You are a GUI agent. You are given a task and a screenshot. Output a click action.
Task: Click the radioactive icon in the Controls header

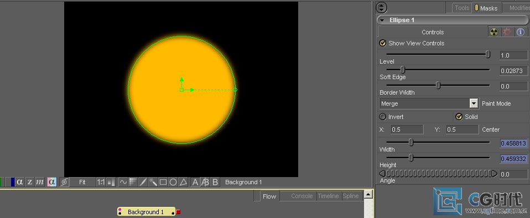click(494, 32)
